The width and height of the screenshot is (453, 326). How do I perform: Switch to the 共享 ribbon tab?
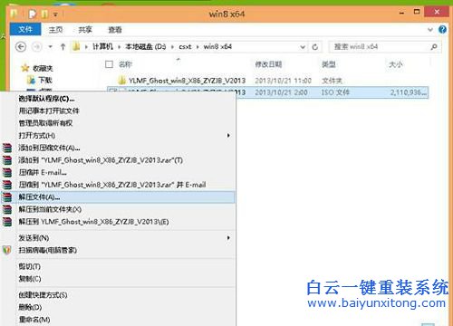click(x=85, y=30)
